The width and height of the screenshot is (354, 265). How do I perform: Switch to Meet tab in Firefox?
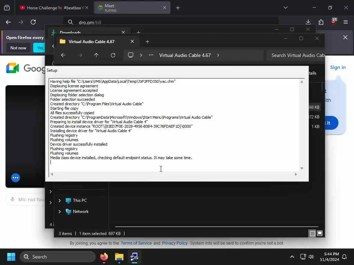(132, 8)
